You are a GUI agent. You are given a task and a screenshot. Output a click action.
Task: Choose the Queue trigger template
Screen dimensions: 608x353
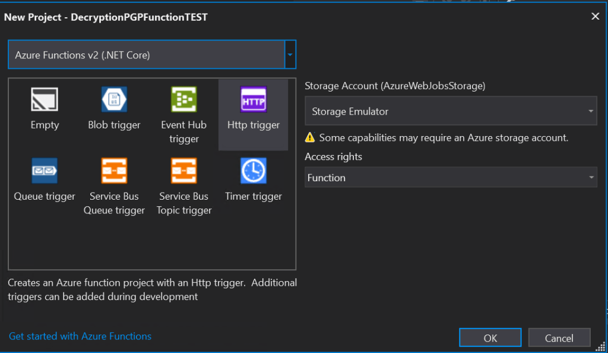(45, 171)
